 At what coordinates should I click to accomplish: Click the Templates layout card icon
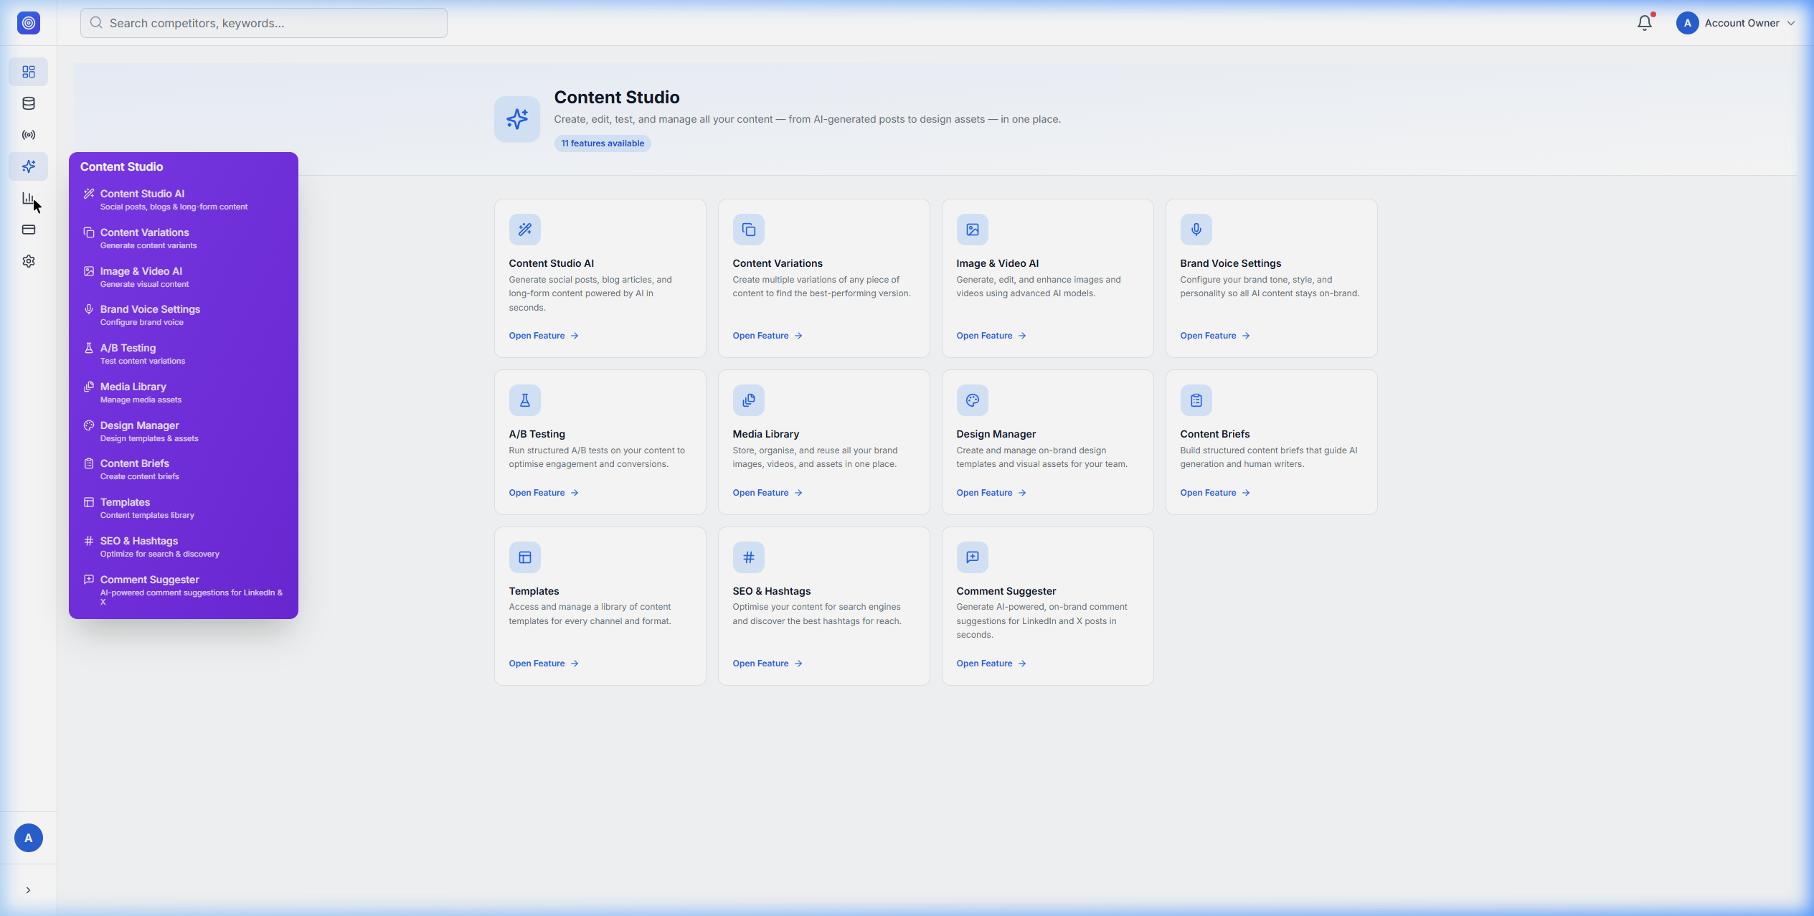click(525, 557)
